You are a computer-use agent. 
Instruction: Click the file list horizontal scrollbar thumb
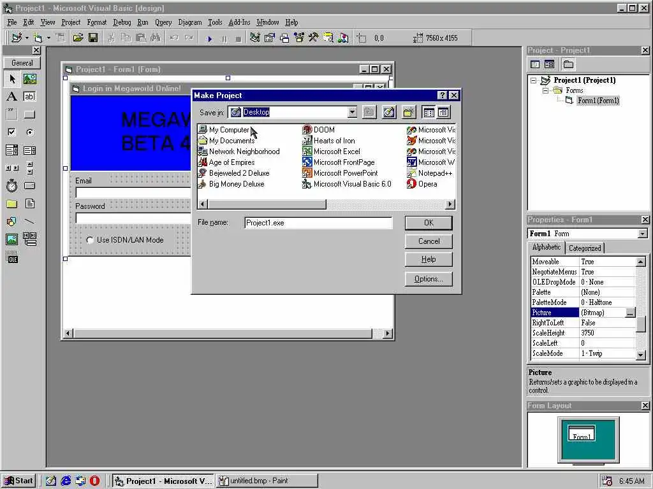[x=267, y=204]
